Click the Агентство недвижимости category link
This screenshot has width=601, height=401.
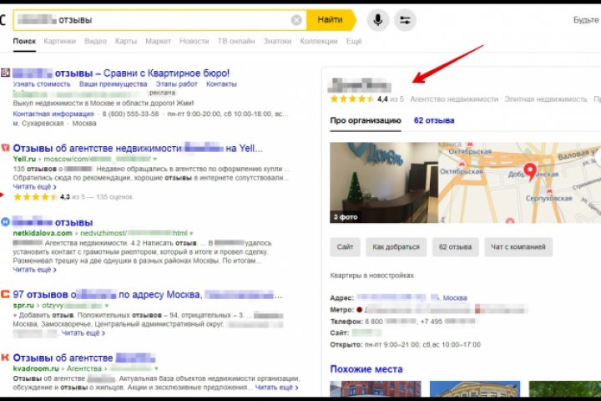pos(454,99)
